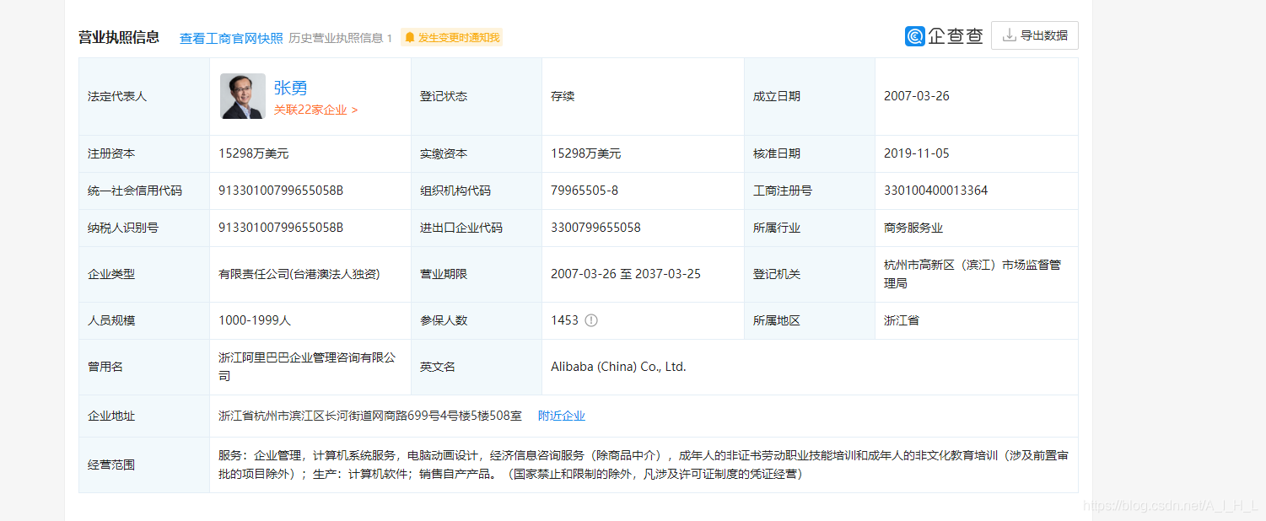Select English name Alibaba (China) Co., Ltd.
Viewport: 1266px width, 521px height.
[619, 367]
